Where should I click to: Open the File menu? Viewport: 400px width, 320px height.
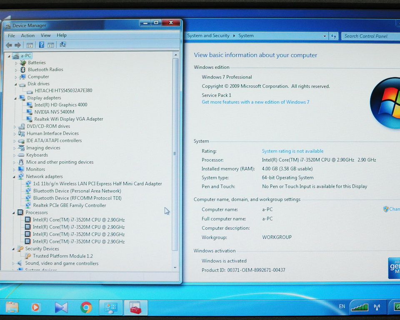[x=12, y=35]
